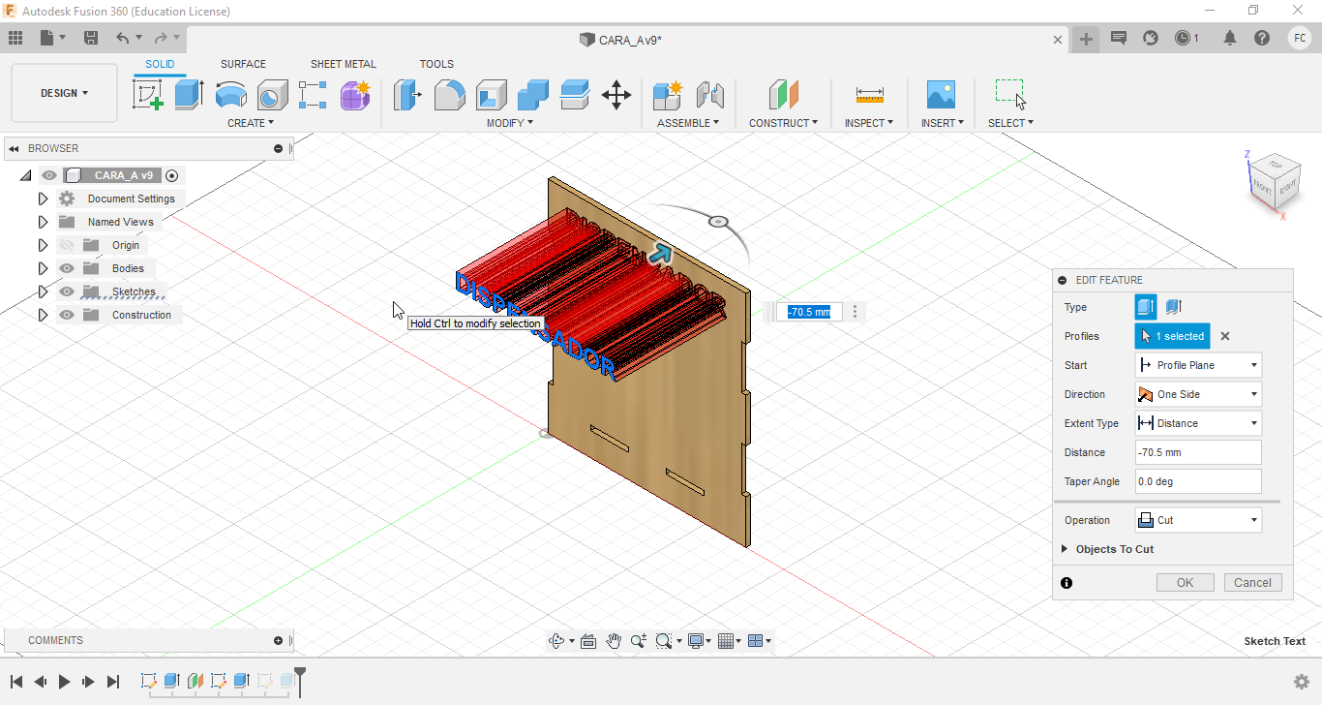Click the Save icon in title bar
The image size is (1322, 705).
point(91,38)
